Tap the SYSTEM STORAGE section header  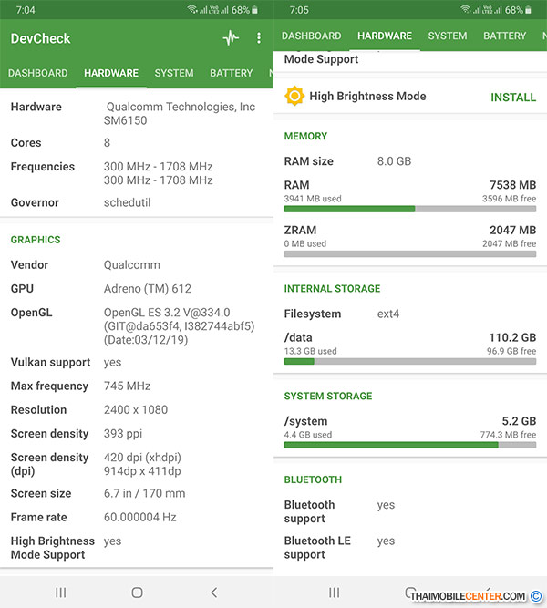(328, 396)
